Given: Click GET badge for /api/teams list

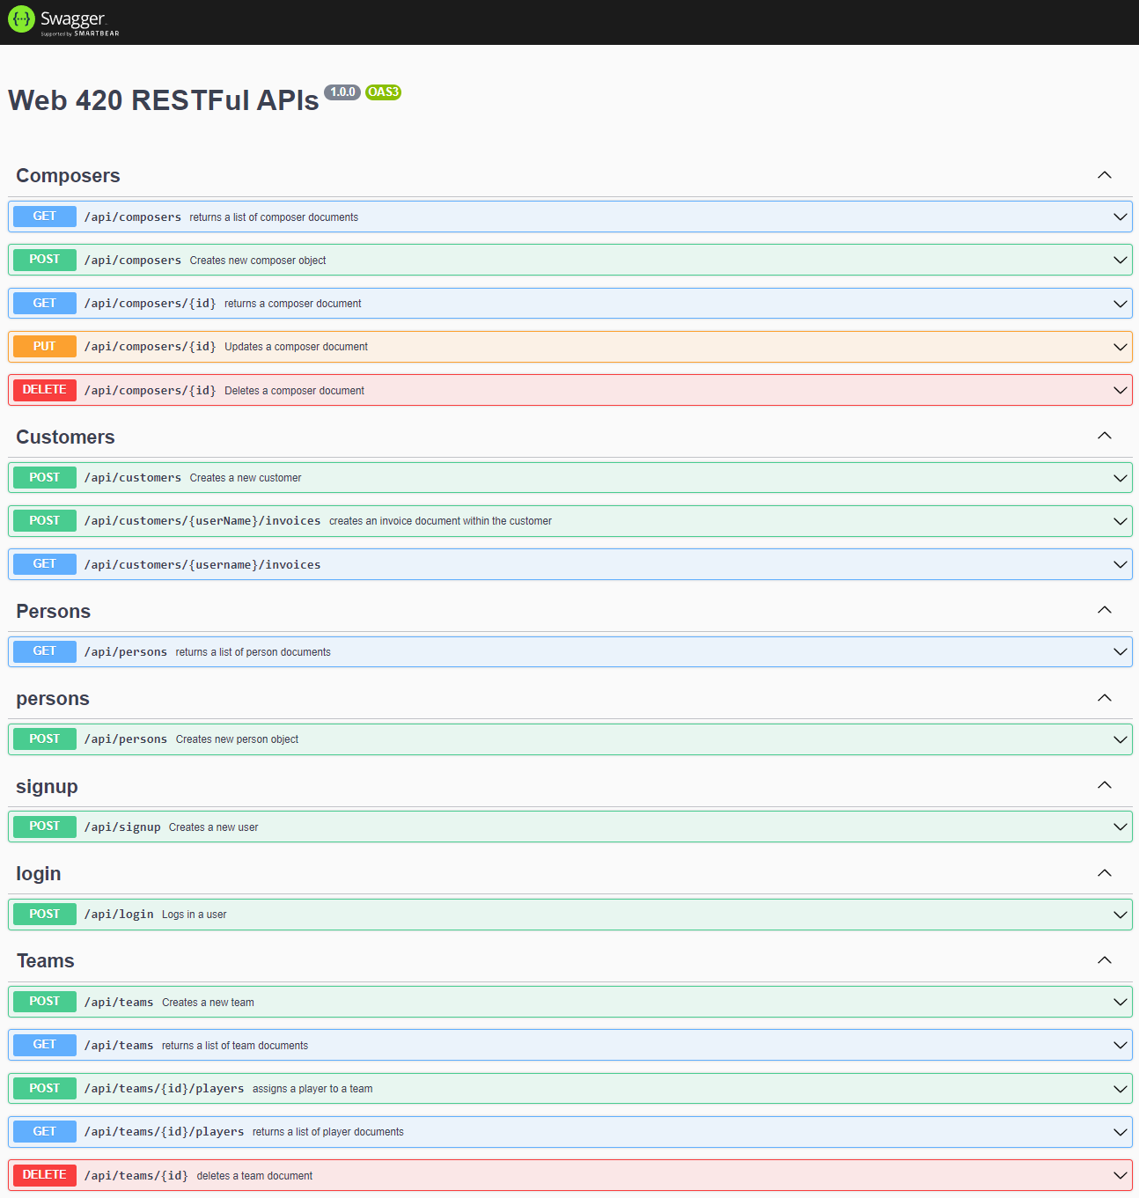Looking at the screenshot, I should (x=45, y=1045).
